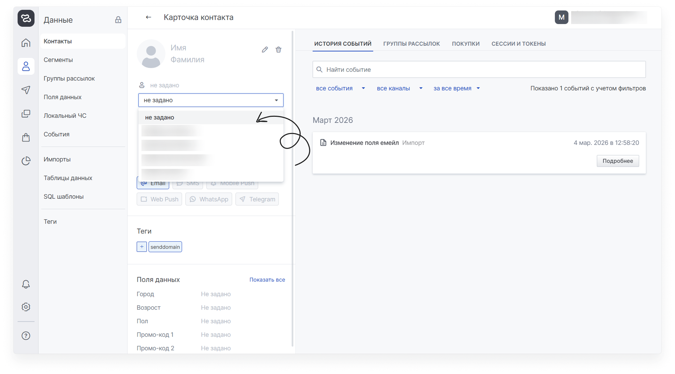675x374 pixels.
Task: Open the home icon in sidebar
Action: (x=26, y=43)
